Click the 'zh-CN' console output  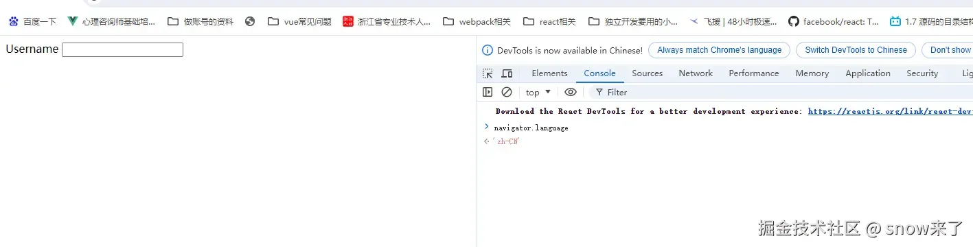pyautogui.click(x=506, y=141)
